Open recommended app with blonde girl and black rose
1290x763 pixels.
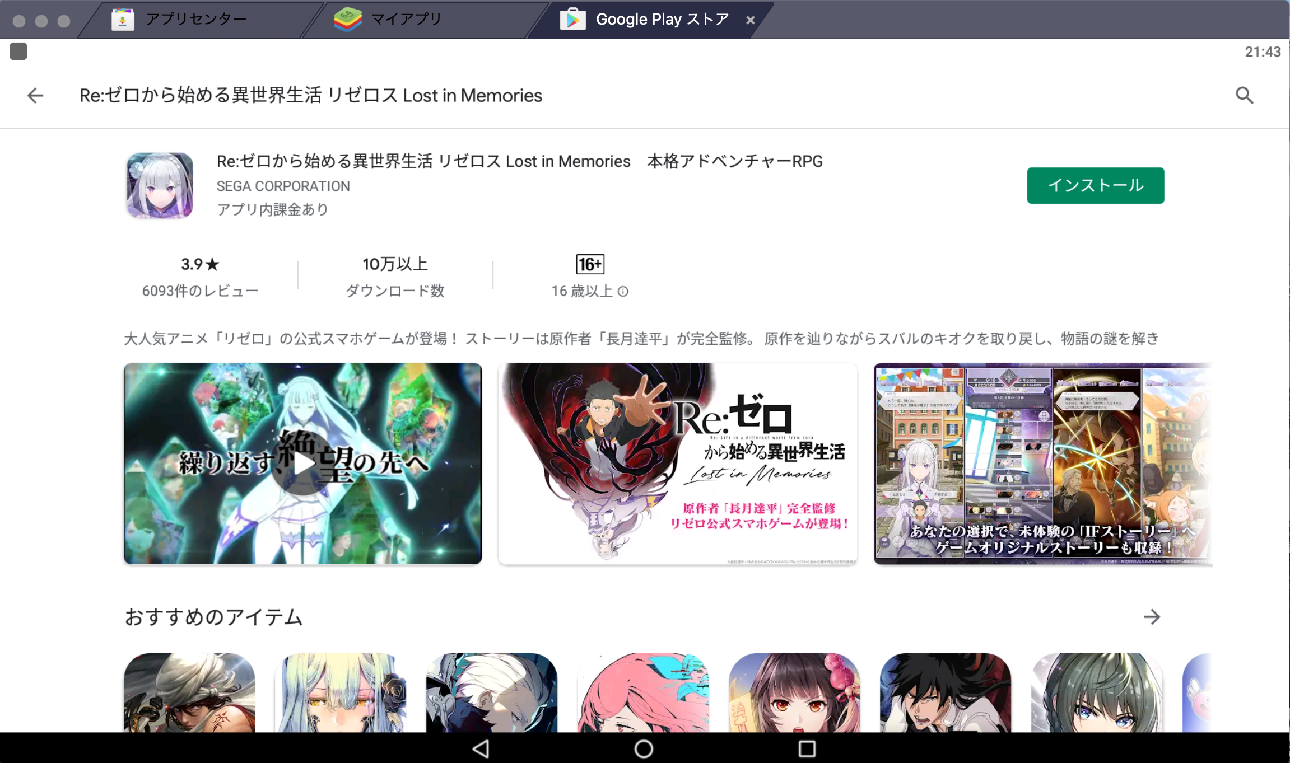click(341, 692)
